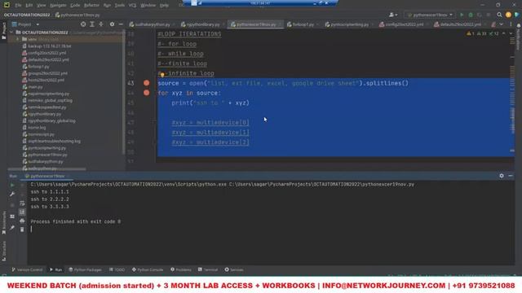Viewport: 522px width, 293px height.
Task: Expand the venv folder
Action: click(18, 39)
